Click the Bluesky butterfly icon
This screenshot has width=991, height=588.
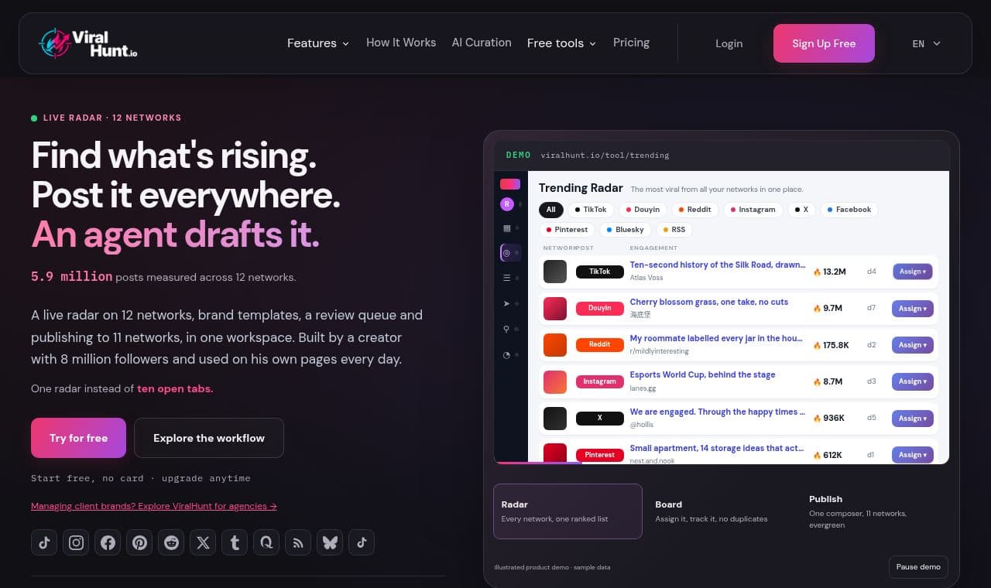coord(330,542)
